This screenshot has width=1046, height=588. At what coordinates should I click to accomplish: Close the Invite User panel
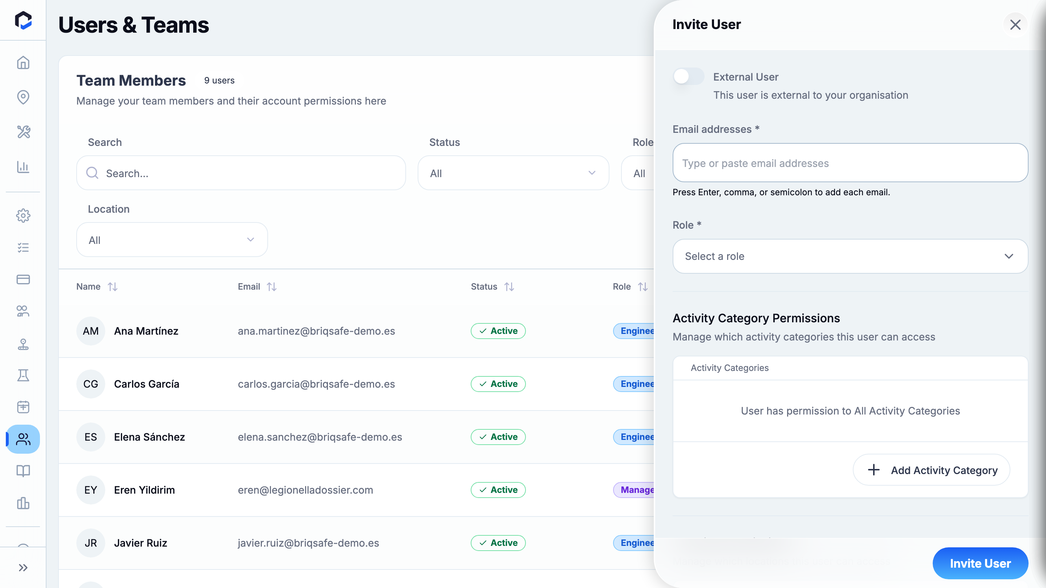(x=1015, y=25)
